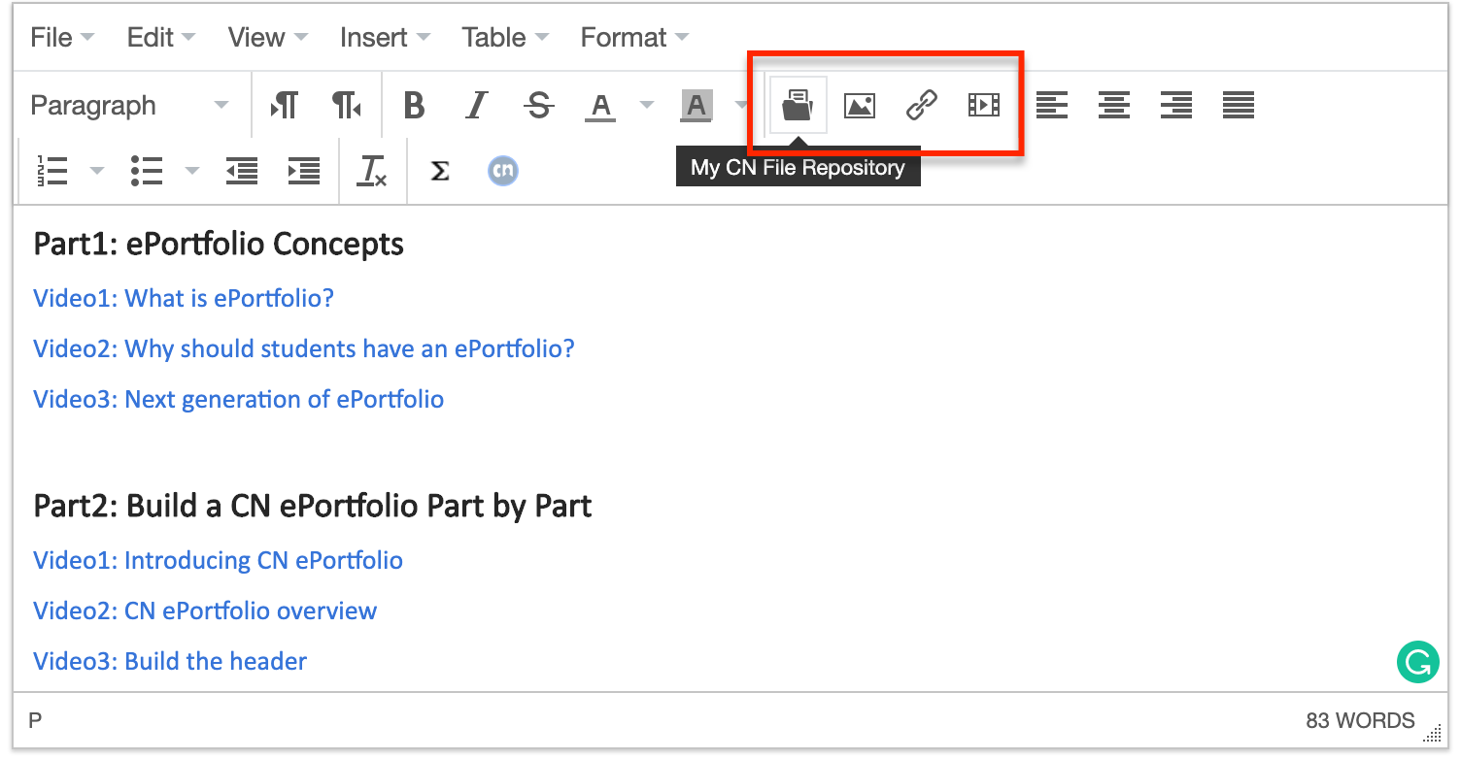
Task: Set right-to-left text direction
Action: 347,105
